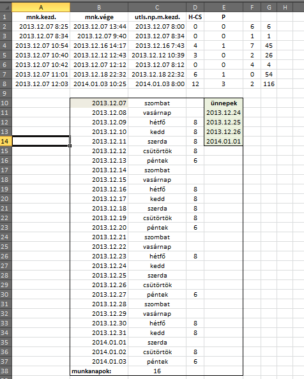
Task: Click the workday total 16
Action: click(157, 371)
